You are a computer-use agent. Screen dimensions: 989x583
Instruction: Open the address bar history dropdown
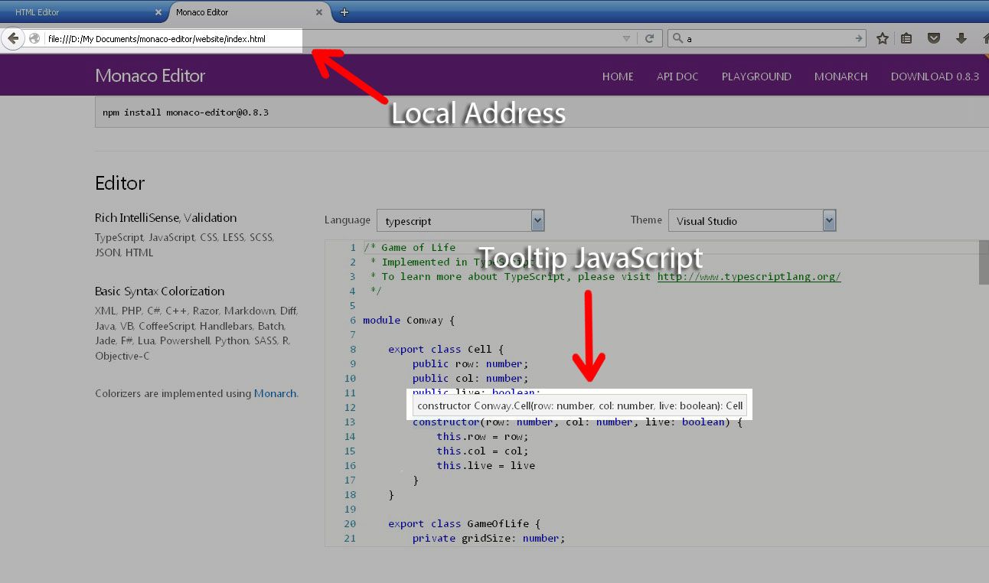click(x=626, y=38)
